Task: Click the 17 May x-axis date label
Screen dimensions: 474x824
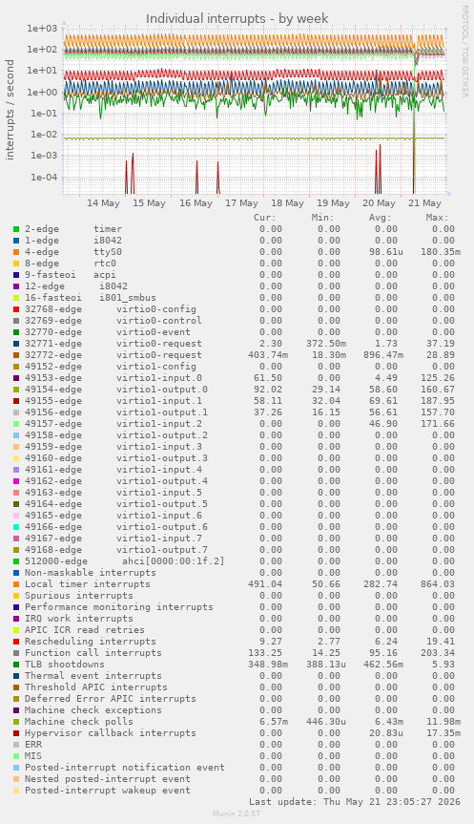Action: click(x=241, y=203)
